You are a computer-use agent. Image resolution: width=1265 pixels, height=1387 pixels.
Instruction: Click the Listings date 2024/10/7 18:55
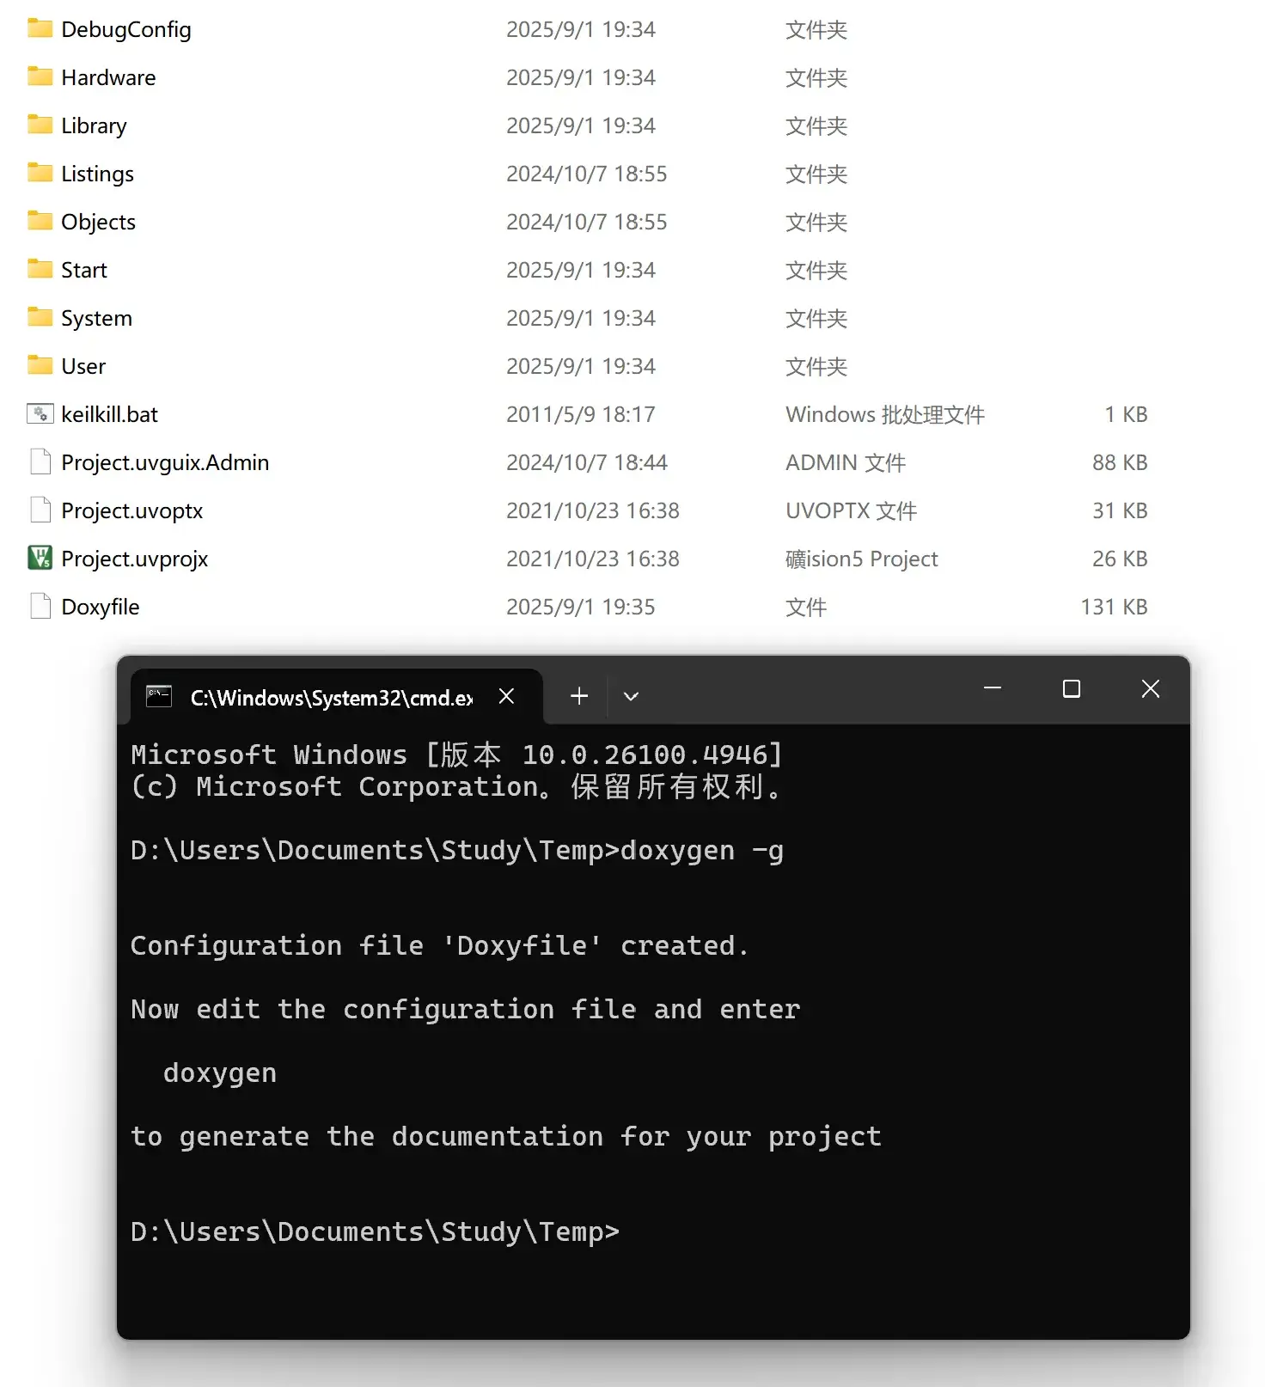[586, 174]
